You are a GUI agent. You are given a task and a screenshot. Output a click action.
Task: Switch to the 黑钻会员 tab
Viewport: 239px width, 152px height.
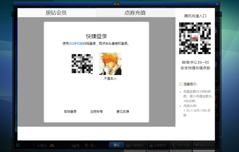[57, 13]
